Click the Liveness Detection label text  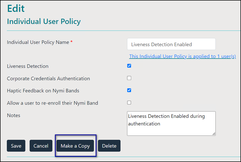click(28, 66)
